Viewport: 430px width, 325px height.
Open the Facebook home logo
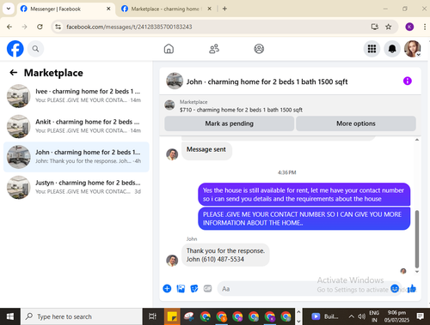tap(15, 49)
